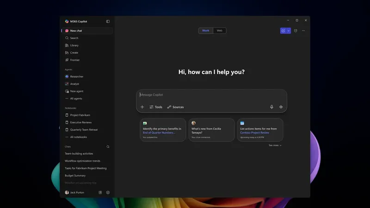Open Jack Purton profile
This screenshot has height=208, width=370.
point(74,192)
